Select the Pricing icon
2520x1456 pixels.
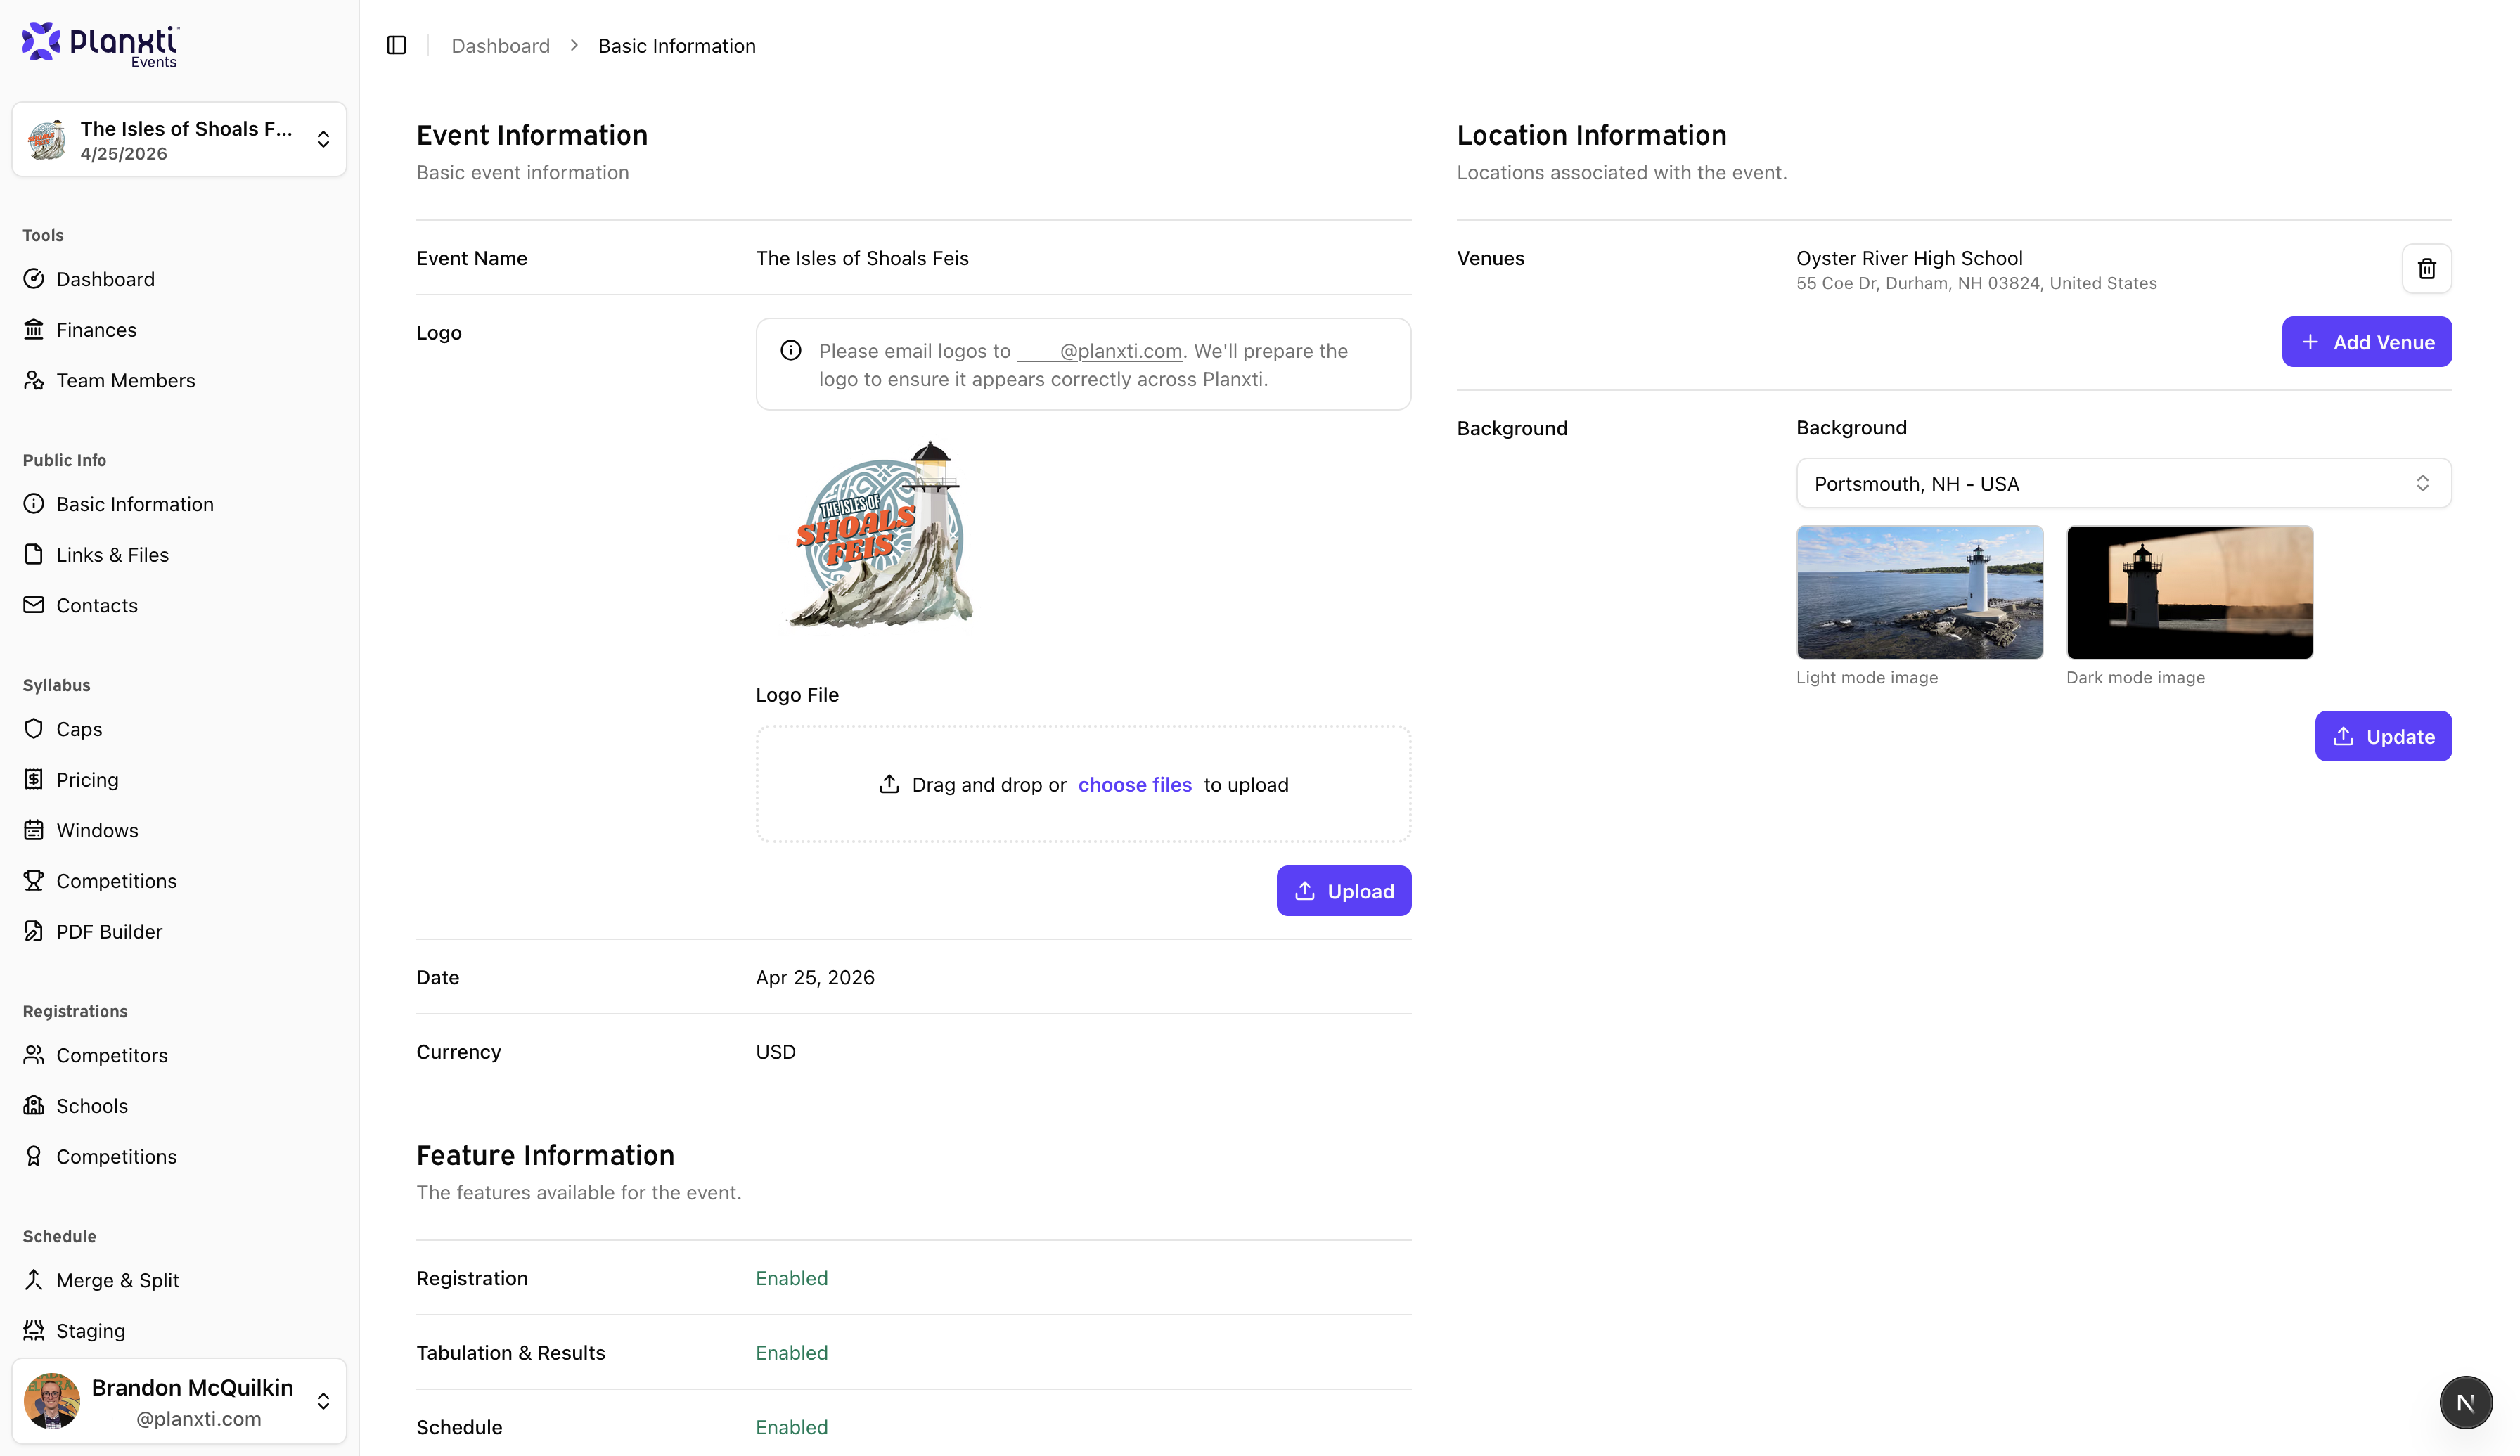pos(34,779)
